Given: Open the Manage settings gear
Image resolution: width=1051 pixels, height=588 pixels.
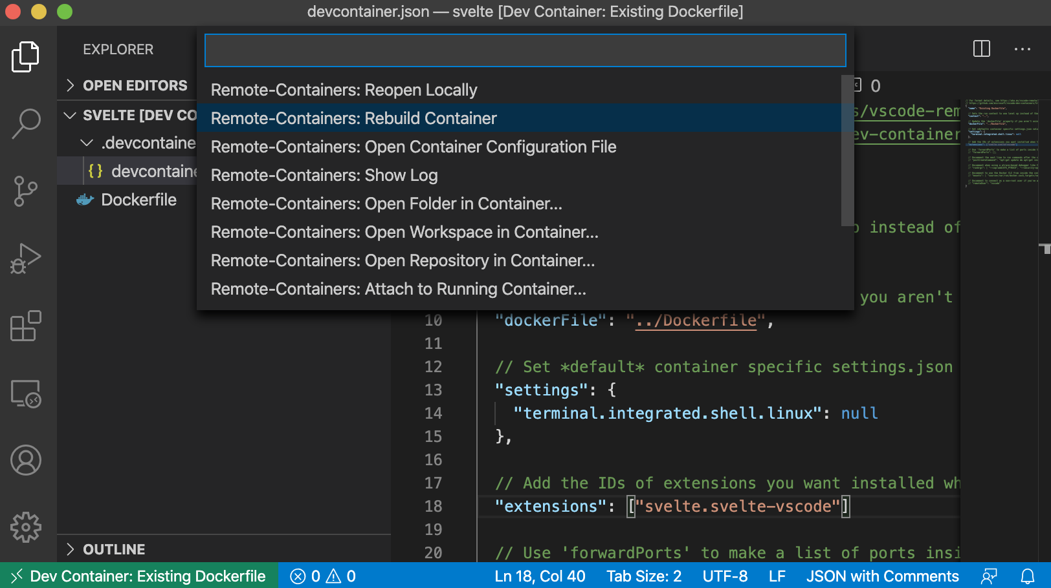Looking at the screenshot, I should coord(26,527).
